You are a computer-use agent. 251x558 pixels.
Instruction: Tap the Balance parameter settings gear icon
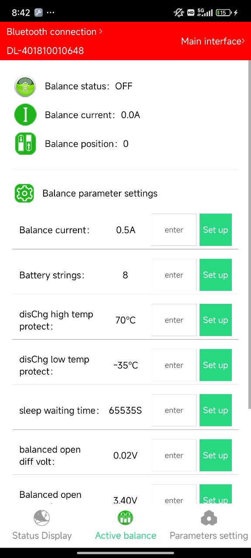point(24,193)
